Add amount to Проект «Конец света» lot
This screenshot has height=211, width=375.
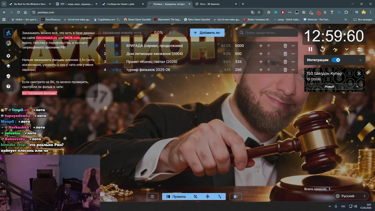pyautogui.click(x=261, y=62)
